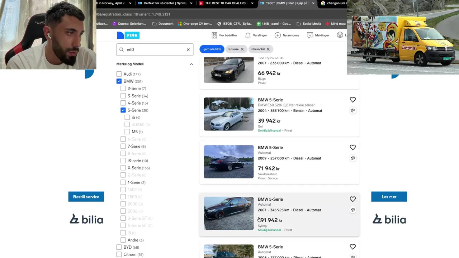Check the 4-Serie model checkbox

(x=123, y=103)
